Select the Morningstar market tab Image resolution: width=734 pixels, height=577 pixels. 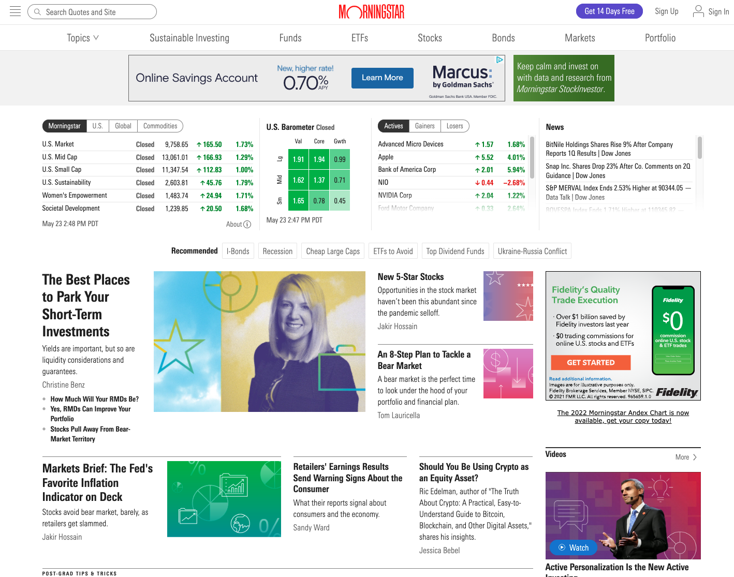(64, 126)
